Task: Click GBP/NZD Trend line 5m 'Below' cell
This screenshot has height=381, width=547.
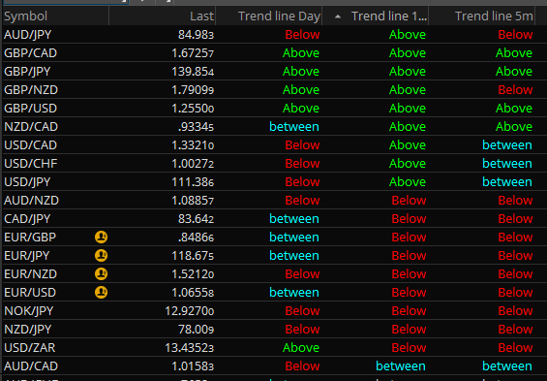Action: coord(515,90)
